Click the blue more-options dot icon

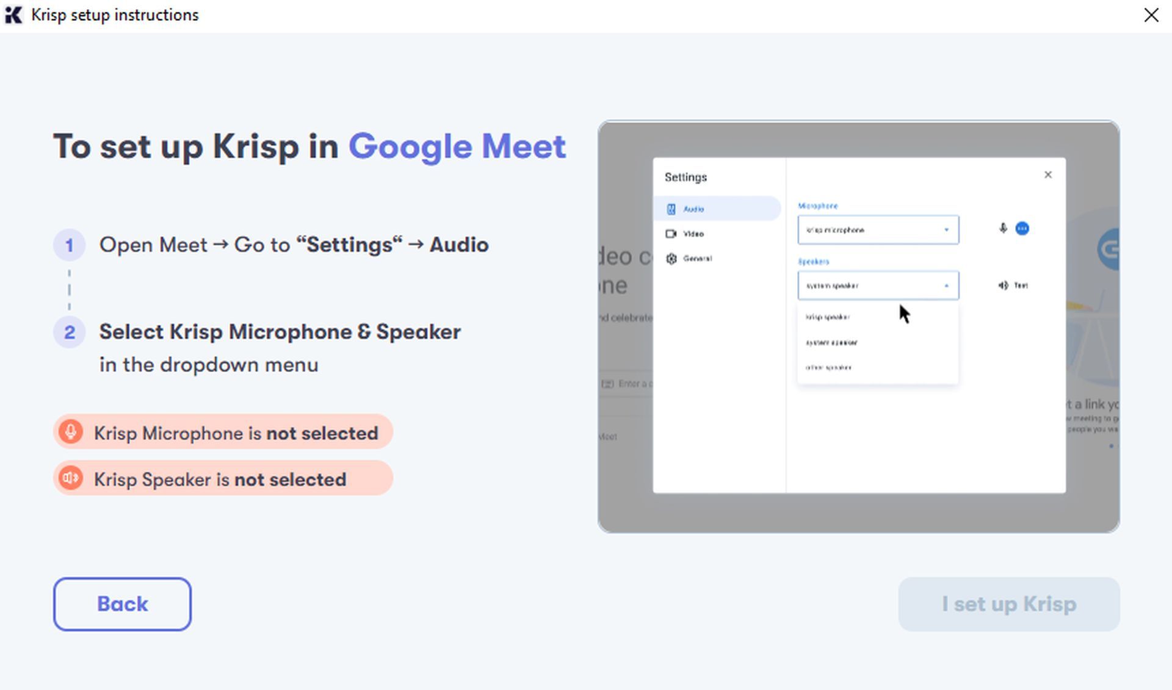point(1022,229)
